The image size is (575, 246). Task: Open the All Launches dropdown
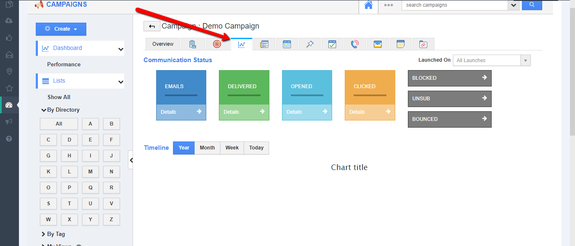coord(491,60)
